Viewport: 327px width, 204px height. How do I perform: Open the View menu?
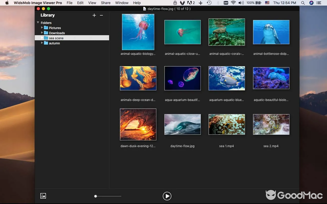92,3
